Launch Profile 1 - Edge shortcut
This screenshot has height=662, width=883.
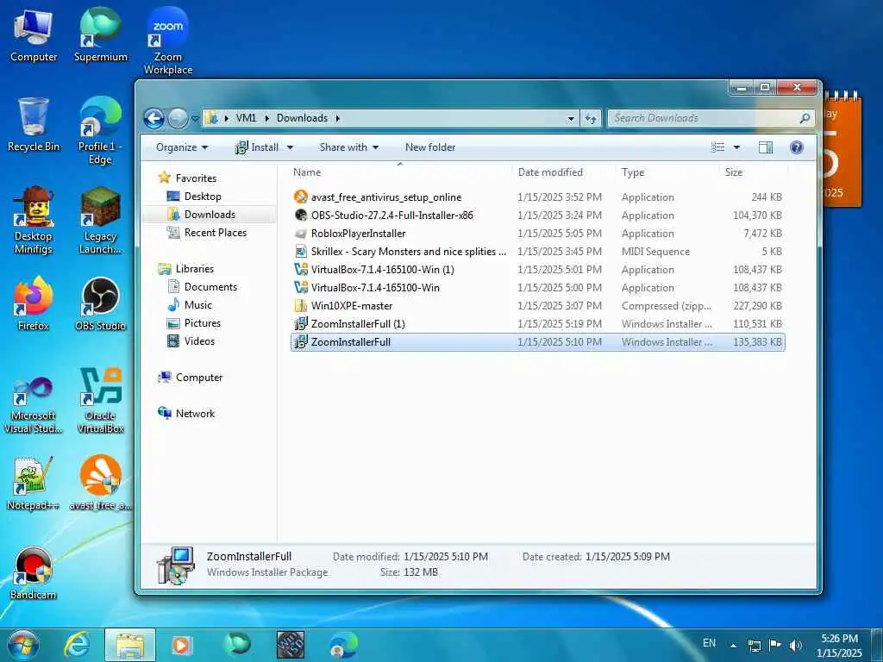pos(100,131)
